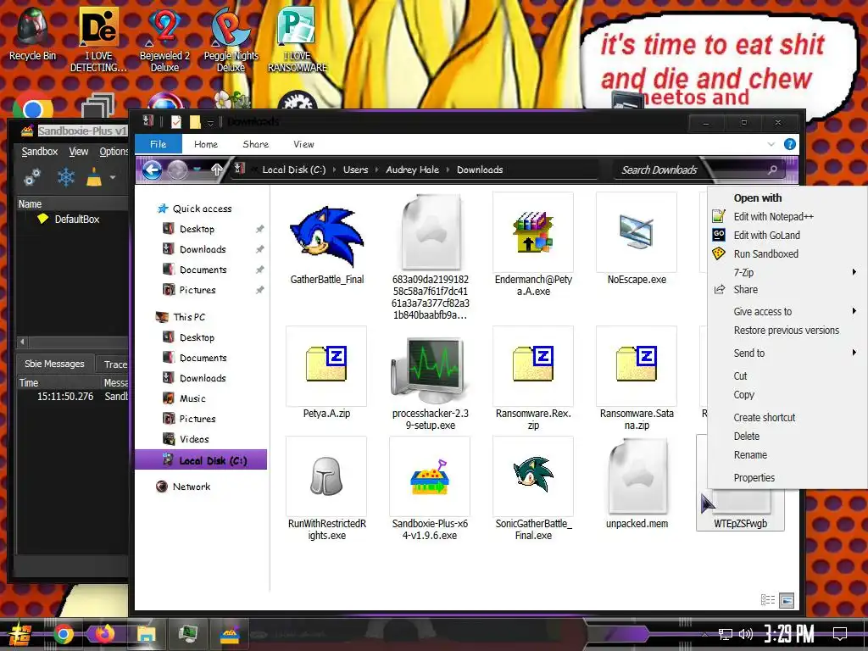Open Firefox from the taskbar

(104, 634)
